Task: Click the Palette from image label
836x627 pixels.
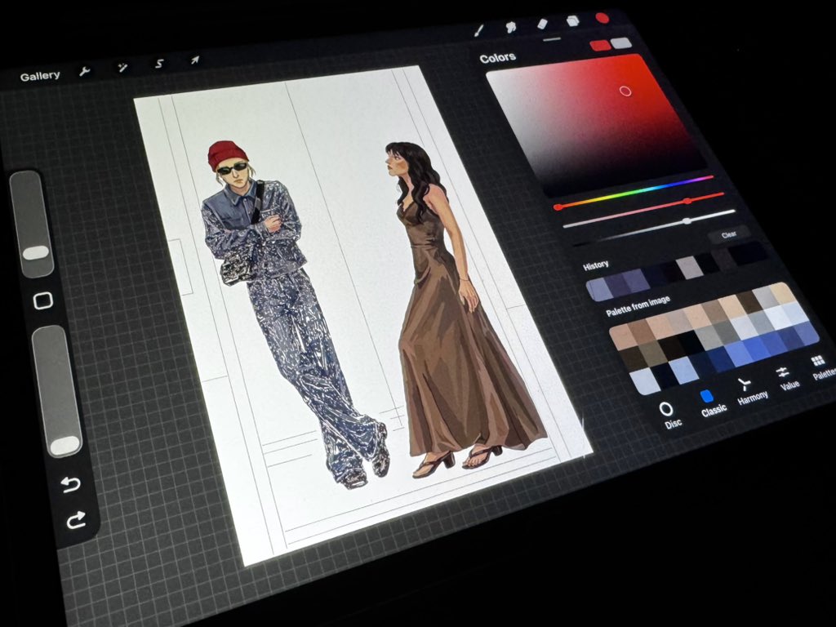Action: 638,305
